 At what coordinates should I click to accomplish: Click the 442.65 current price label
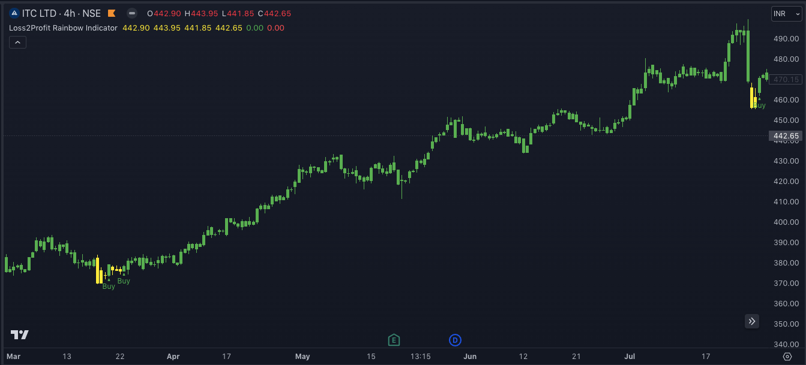(786, 136)
